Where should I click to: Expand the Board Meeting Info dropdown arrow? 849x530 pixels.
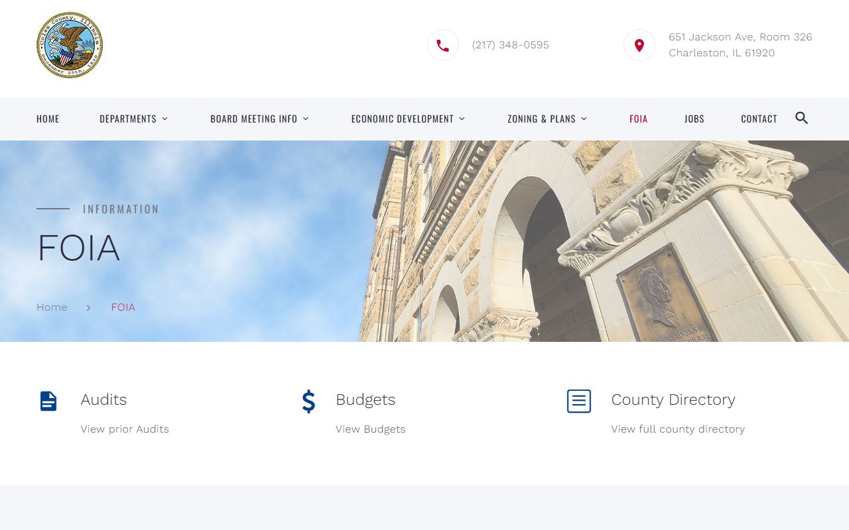click(306, 119)
